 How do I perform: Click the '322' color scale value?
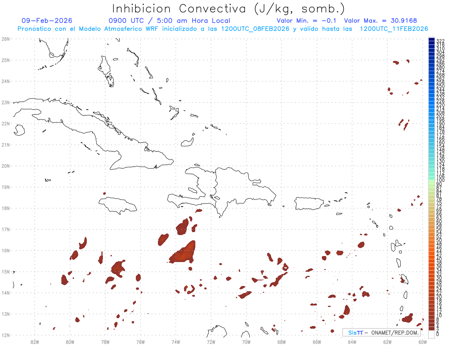(x=440, y=41)
